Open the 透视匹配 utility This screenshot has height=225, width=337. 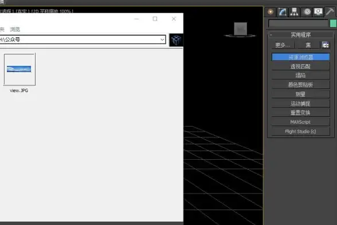click(x=300, y=66)
